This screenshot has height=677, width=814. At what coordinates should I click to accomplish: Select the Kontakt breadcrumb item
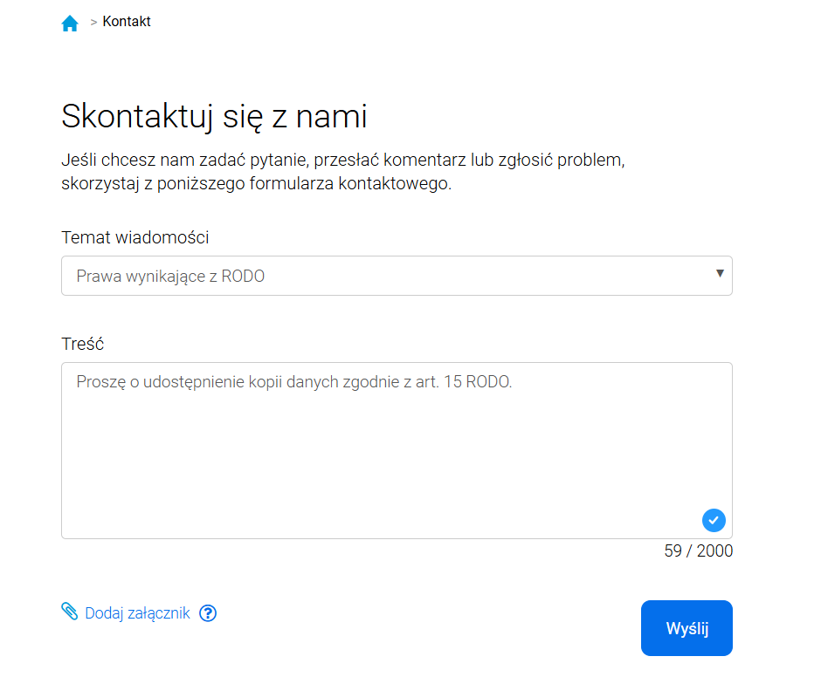click(126, 21)
